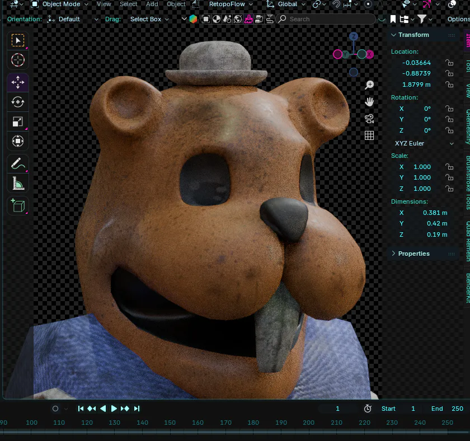Switch to the Brushstroke Tools sidebar tab
470x441 pixels.
pos(468,183)
